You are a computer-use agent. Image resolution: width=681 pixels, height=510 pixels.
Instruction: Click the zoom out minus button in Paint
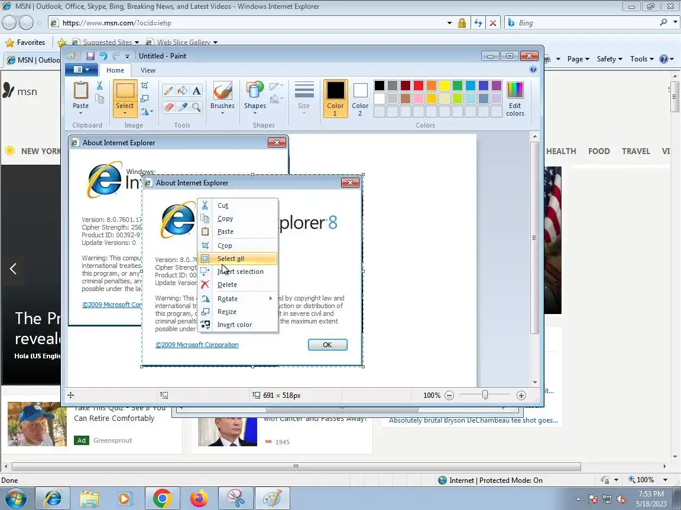pos(449,395)
